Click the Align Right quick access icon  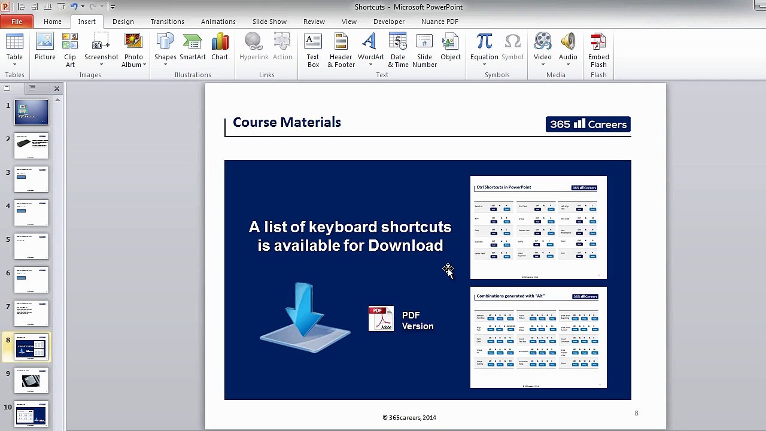[35, 7]
